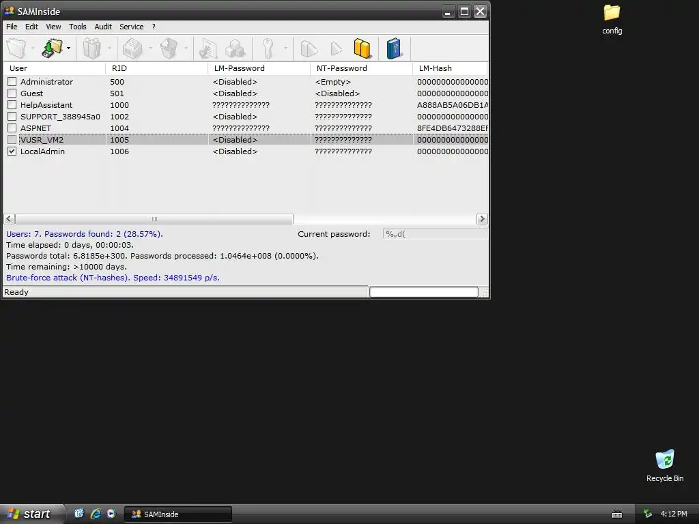Click the SAMInside title bar icon
The width and height of the screenshot is (699, 524).
[x=10, y=11]
